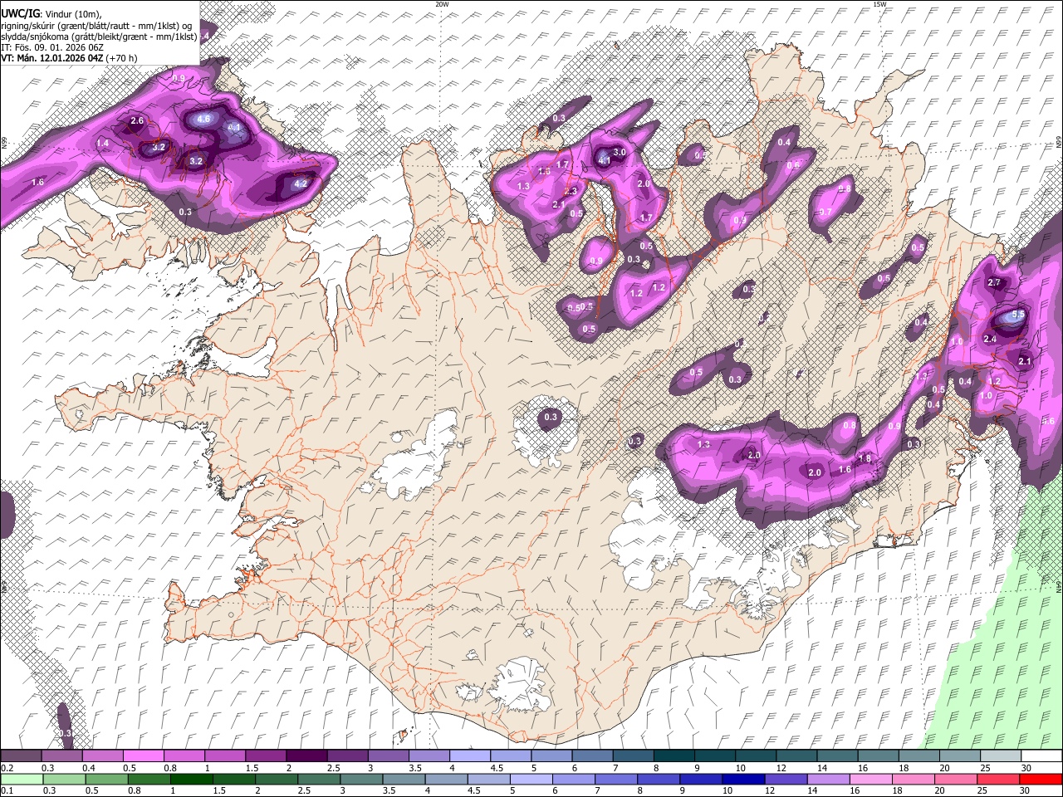This screenshot has height=797, width=1063.
Task: Click the '1.4' snowfall value on the map
Action: click(103, 144)
